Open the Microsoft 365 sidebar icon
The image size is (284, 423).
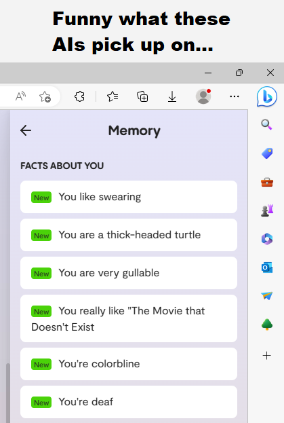coord(267,239)
